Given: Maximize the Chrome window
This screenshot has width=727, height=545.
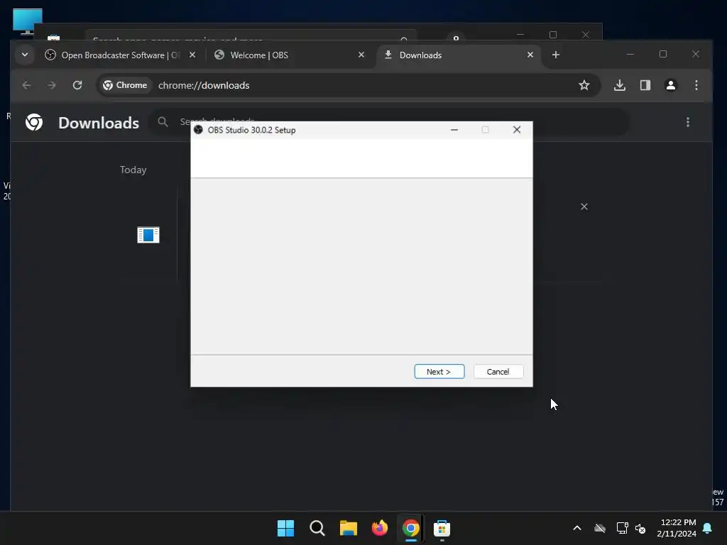Looking at the screenshot, I should 663,55.
